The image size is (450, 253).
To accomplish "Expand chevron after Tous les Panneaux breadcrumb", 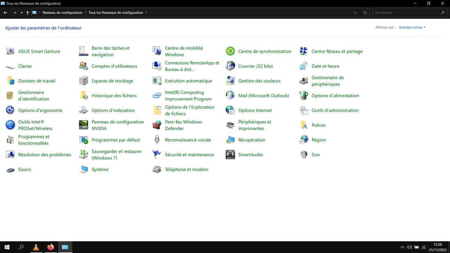I will [146, 13].
